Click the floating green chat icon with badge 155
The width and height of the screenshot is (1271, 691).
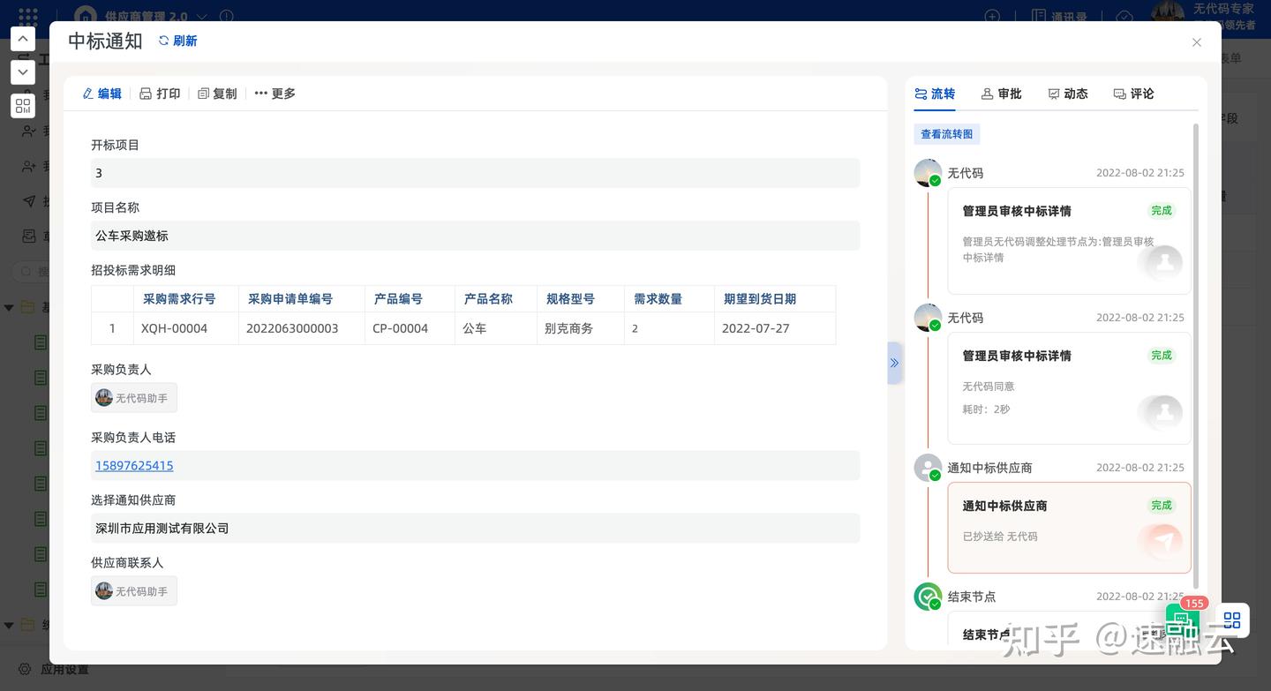click(x=1183, y=624)
